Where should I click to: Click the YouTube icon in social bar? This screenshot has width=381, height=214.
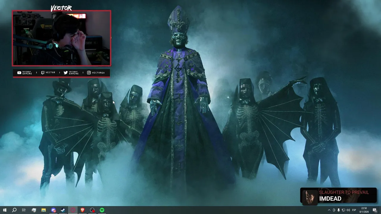tap(19, 73)
